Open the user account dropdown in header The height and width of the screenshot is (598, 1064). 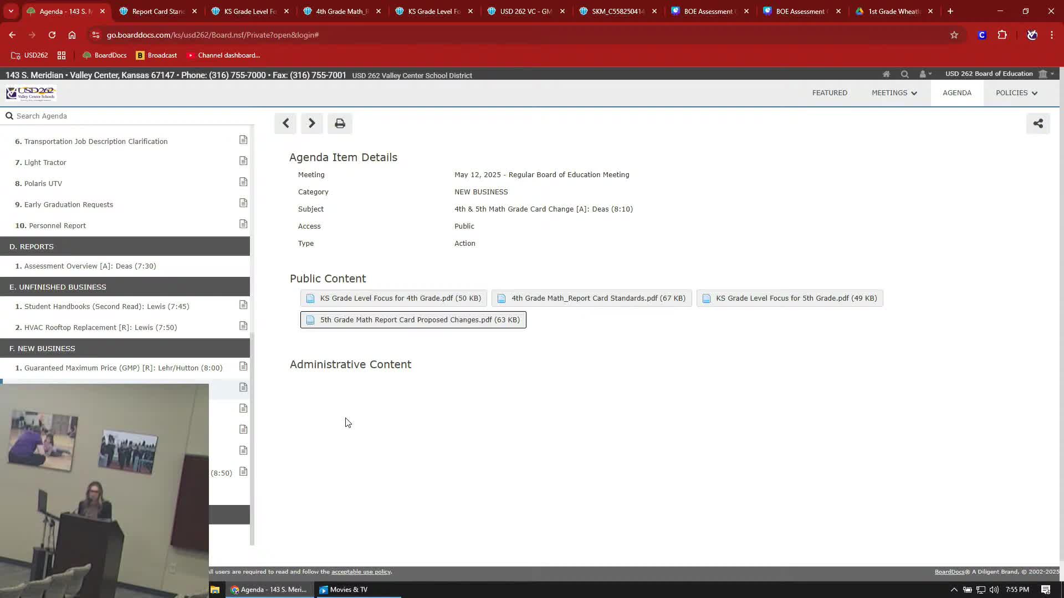(x=925, y=74)
